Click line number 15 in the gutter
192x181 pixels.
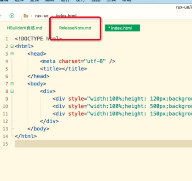point(6,144)
